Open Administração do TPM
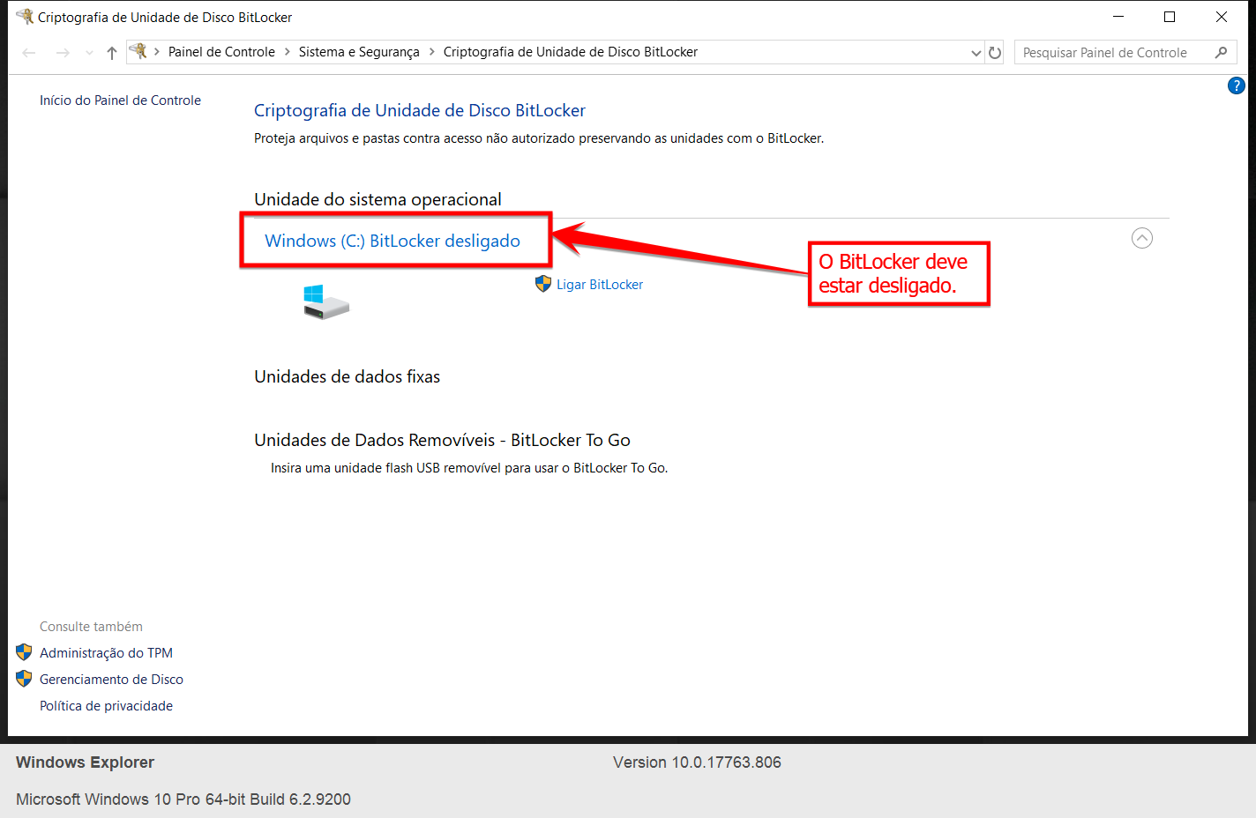 [x=106, y=653]
